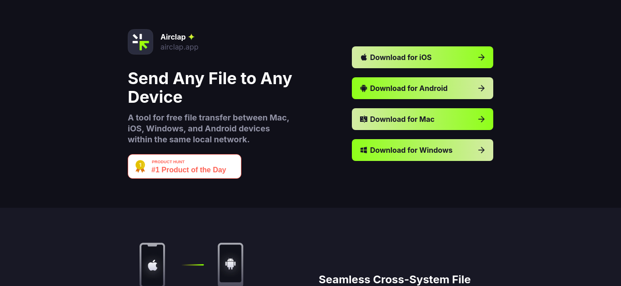621x286 pixels.
Task: Click the "Seamless Cross-System File" heading
Action: click(395, 280)
